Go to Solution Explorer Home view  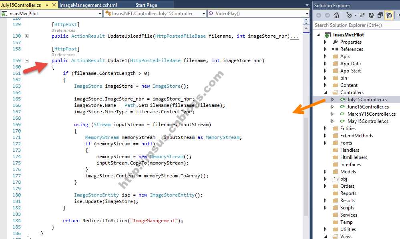click(x=336, y=15)
